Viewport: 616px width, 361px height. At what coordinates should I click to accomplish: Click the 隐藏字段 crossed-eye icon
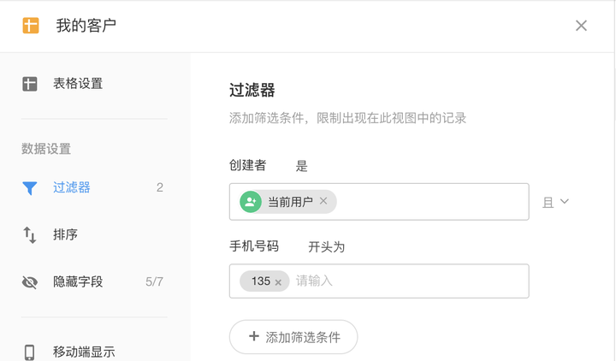(x=30, y=281)
